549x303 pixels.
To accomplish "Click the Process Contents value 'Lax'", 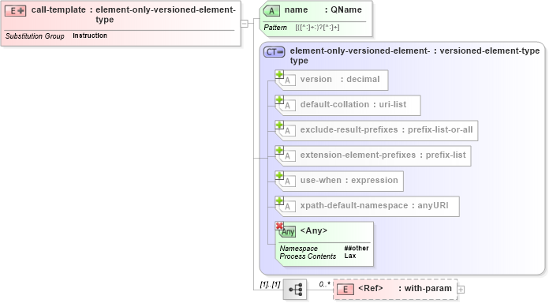I will (x=350, y=256).
